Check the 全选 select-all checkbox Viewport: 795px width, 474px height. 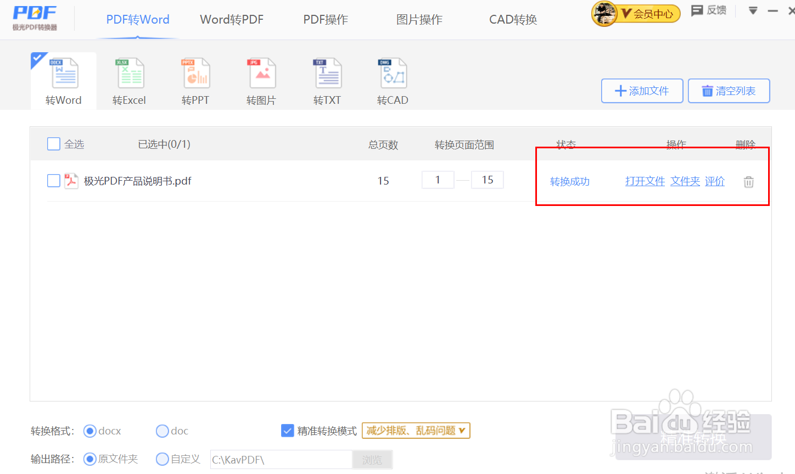coord(53,143)
